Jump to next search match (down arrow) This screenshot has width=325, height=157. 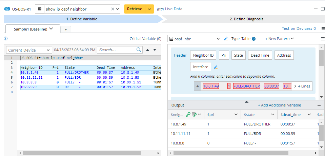155,50
